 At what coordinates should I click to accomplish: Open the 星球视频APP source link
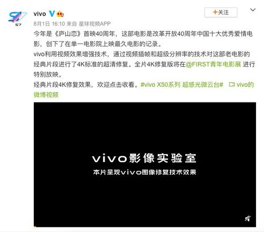pos(95,24)
